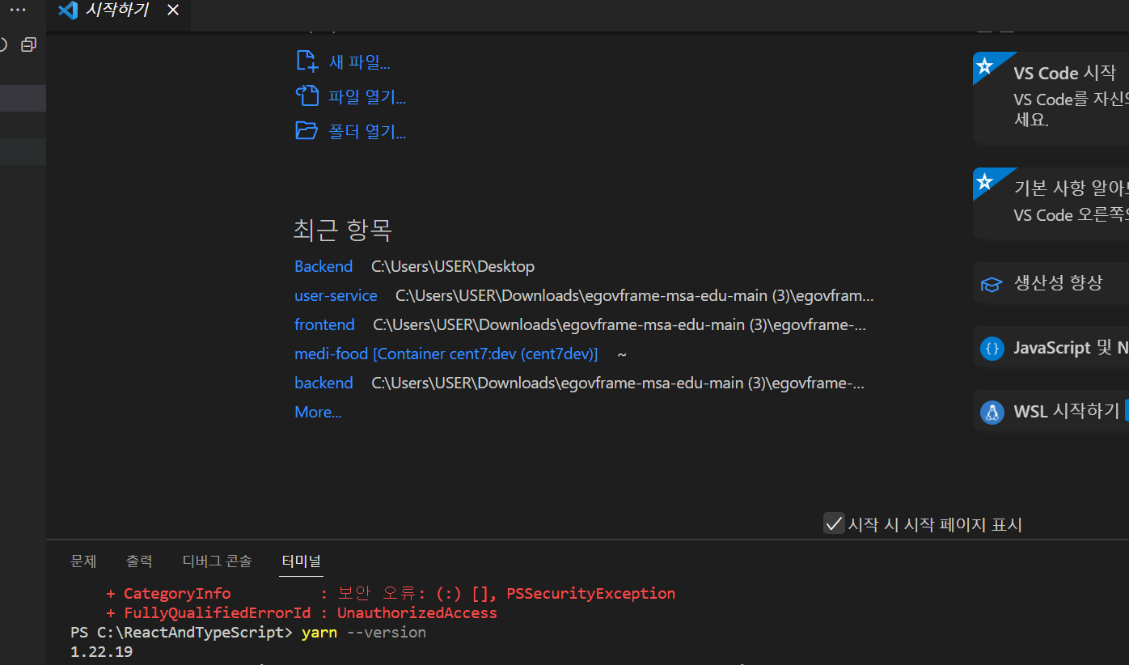Open the lowercase backend egovframe recent entry
Image resolution: width=1129 pixels, height=665 pixels.
pyautogui.click(x=323, y=383)
